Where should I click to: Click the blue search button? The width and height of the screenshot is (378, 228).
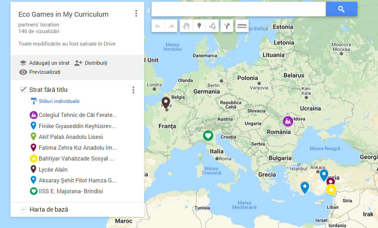click(x=341, y=9)
